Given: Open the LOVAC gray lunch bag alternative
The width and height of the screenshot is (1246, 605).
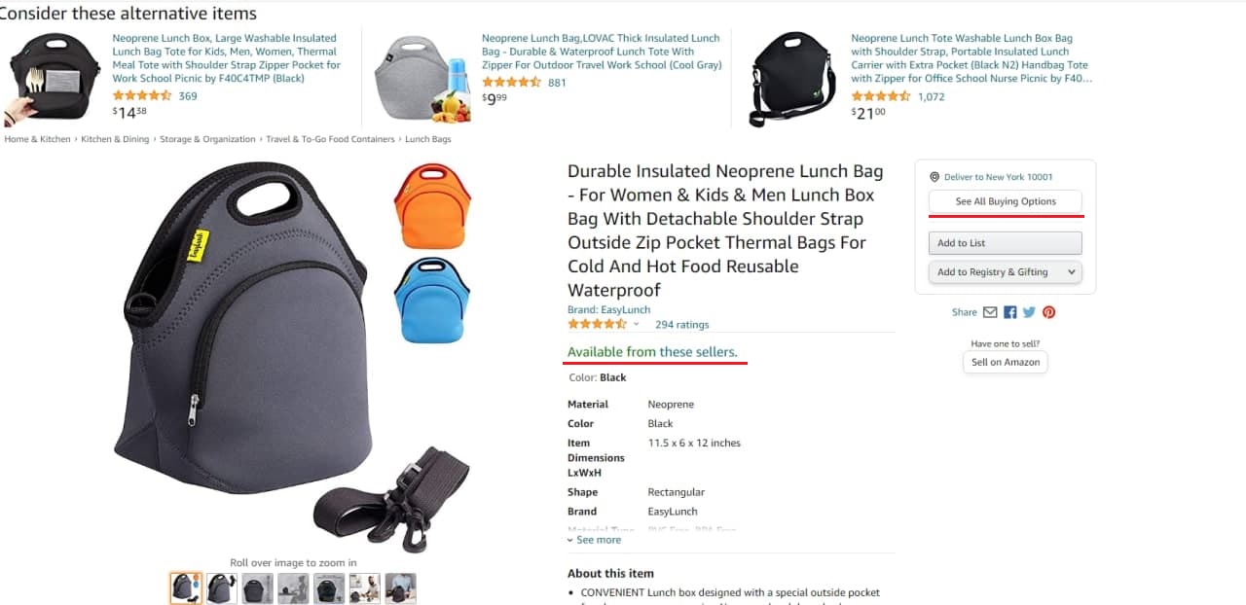Looking at the screenshot, I should coord(602,52).
